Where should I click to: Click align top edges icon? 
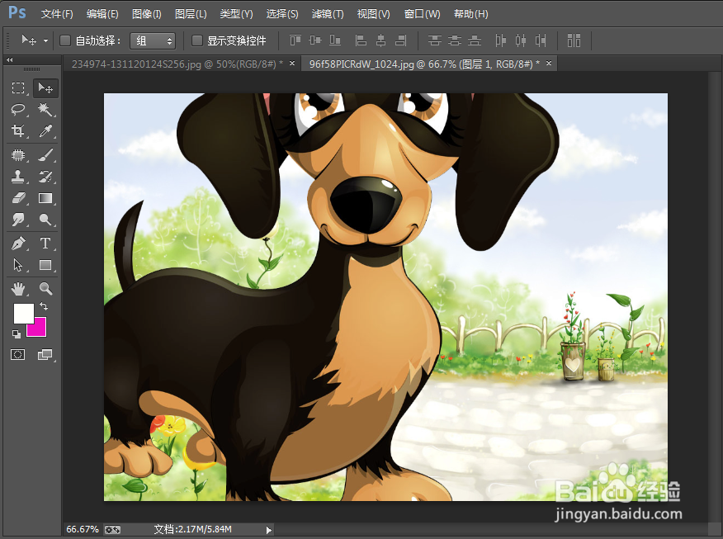(x=295, y=40)
